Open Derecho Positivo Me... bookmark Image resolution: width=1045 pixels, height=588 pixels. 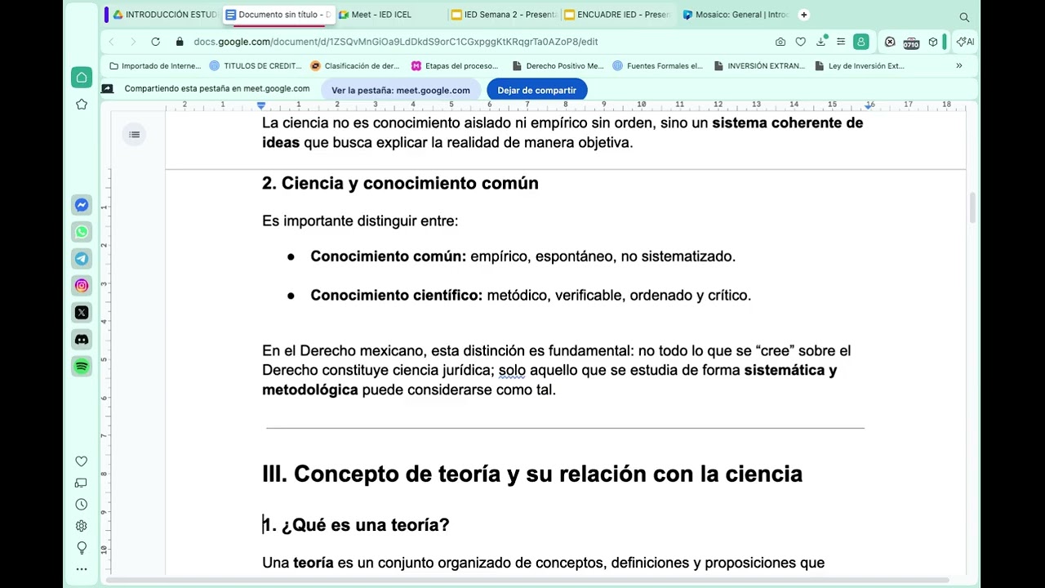(x=558, y=66)
